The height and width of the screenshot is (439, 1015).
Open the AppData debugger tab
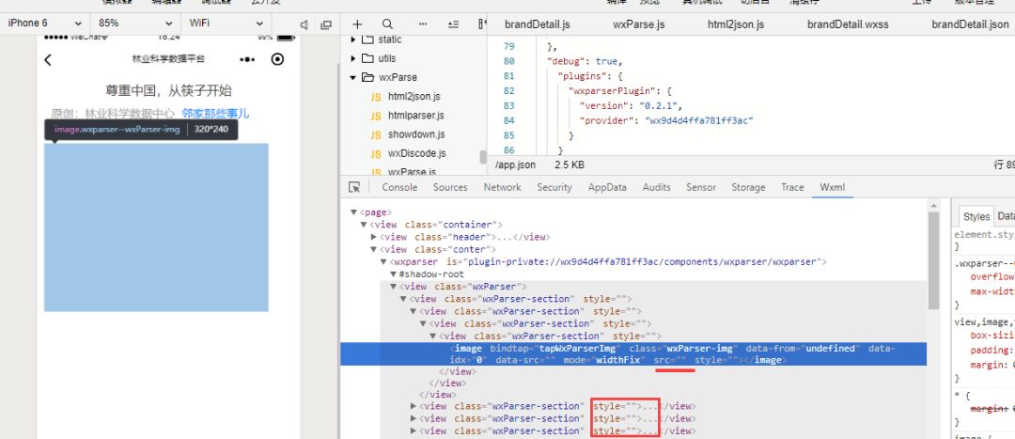(607, 187)
